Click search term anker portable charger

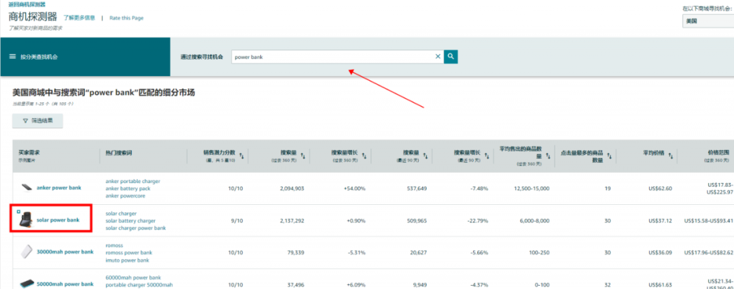point(133,181)
